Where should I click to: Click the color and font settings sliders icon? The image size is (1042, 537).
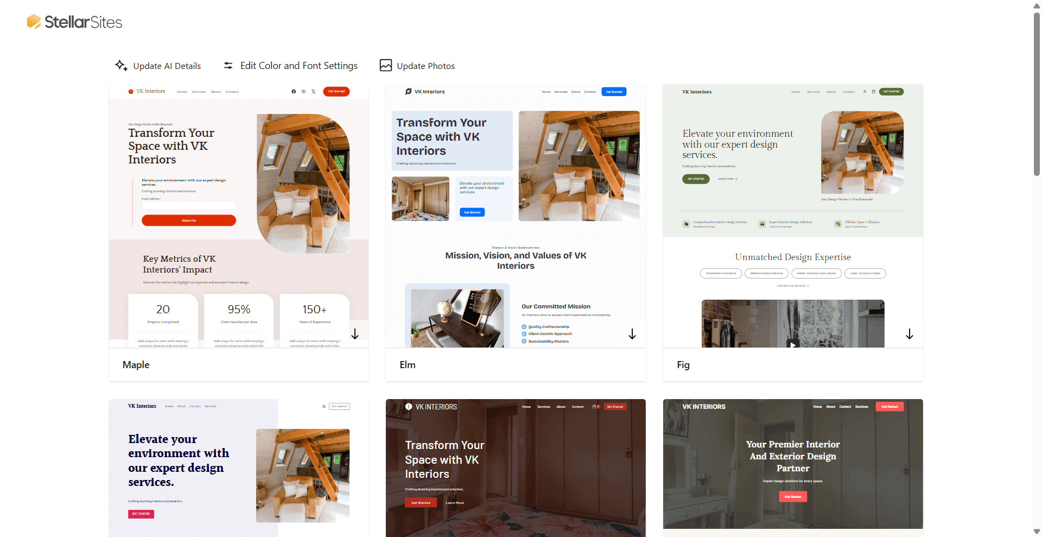click(x=228, y=65)
